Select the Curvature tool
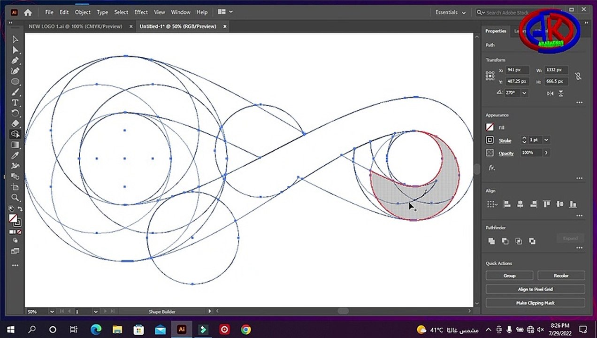The width and height of the screenshot is (597, 338). (15, 71)
